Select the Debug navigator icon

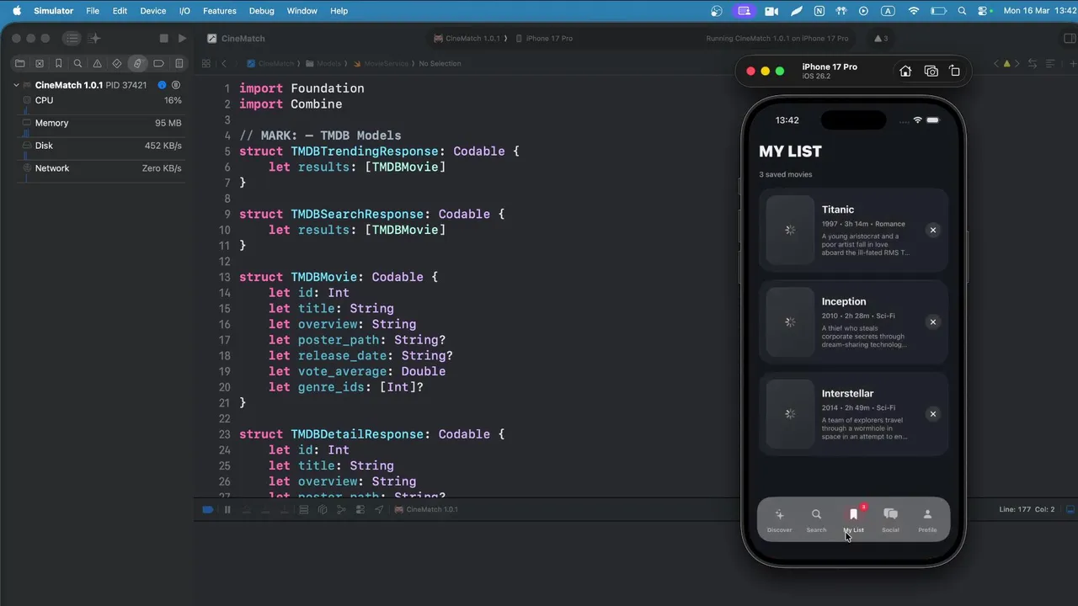(x=137, y=63)
